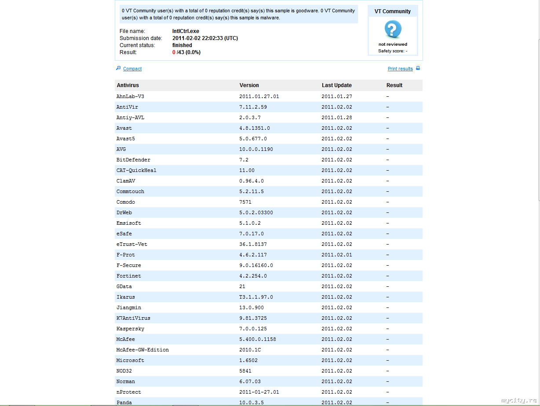Click the printer icon beside Print results
The image size is (540, 406).
(418, 68)
